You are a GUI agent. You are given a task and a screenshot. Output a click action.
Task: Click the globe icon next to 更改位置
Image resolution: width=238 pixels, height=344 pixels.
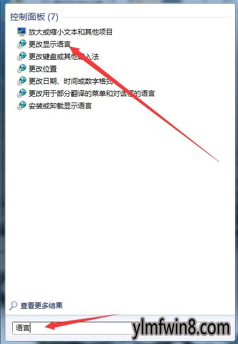[x=22, y=69]
